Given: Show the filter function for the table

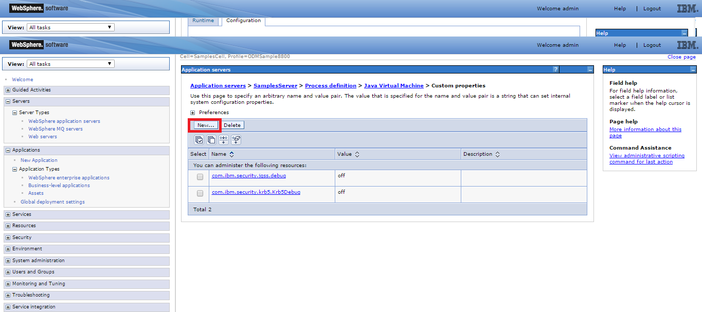Looking at the screenshot, I should [x=224, y=139].
